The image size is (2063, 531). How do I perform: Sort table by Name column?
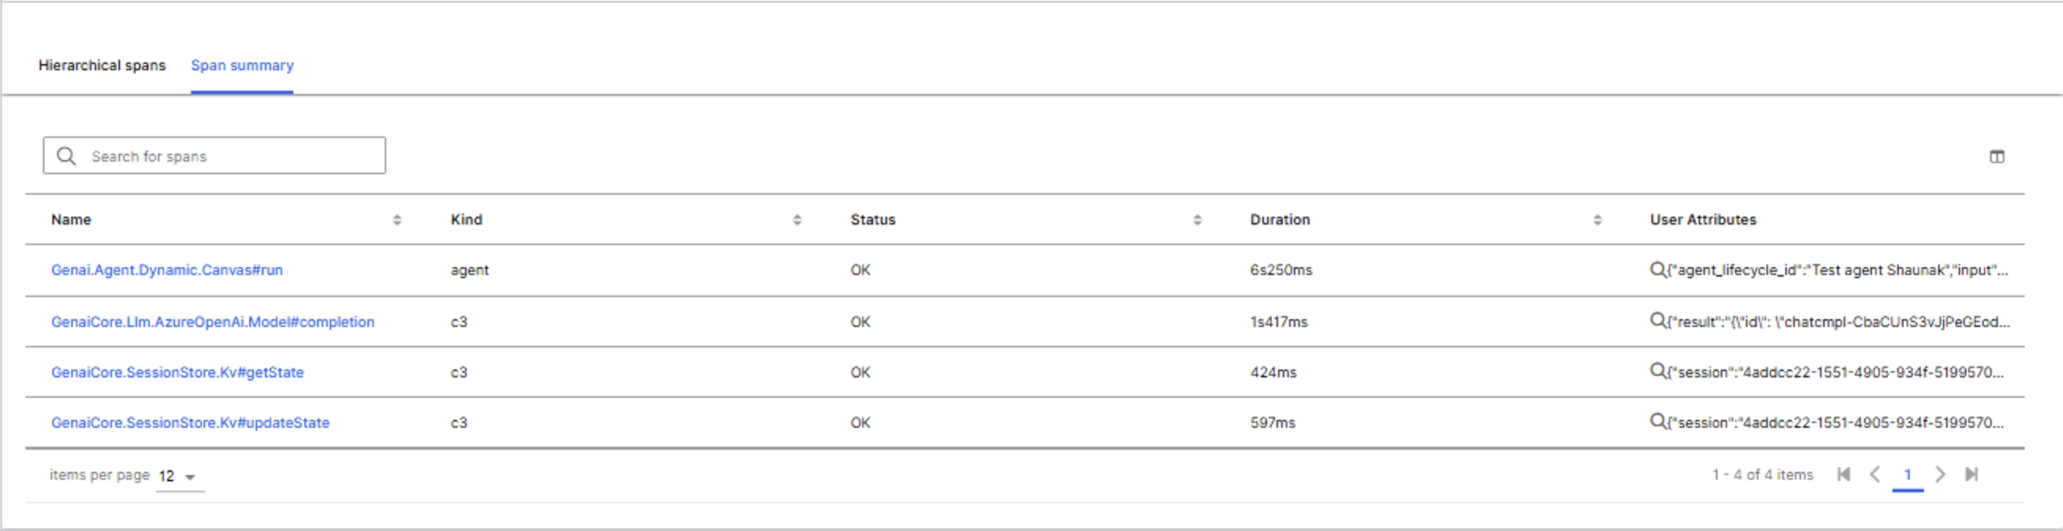pos(396,221)
